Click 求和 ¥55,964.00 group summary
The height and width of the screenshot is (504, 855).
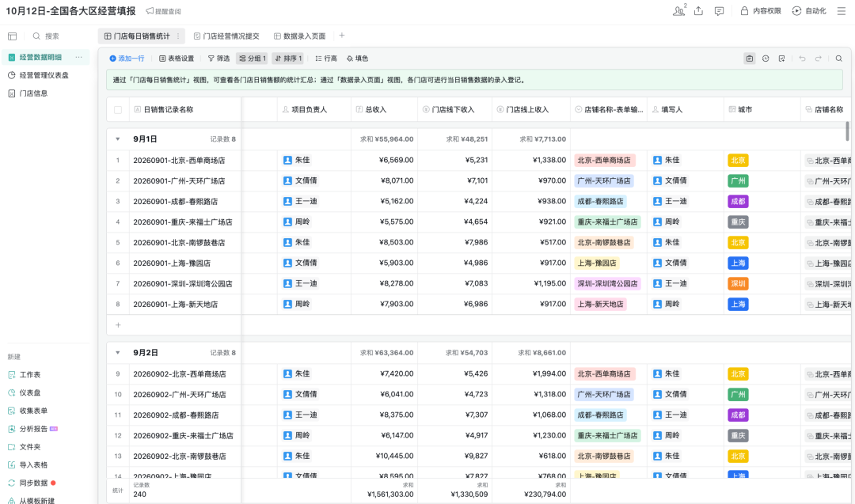point(386,139)
